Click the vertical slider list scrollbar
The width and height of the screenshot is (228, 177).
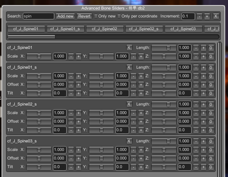(219, 109)
